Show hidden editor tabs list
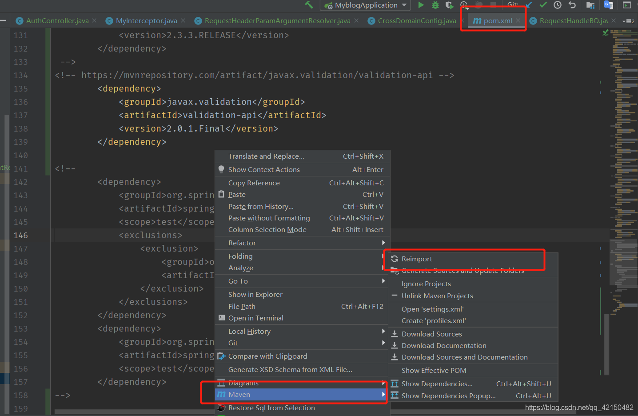Image resolution: width=638 pixels, height=416 pixels. [629, 21]
